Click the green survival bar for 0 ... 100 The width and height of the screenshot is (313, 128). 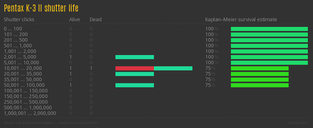[269, 29]
